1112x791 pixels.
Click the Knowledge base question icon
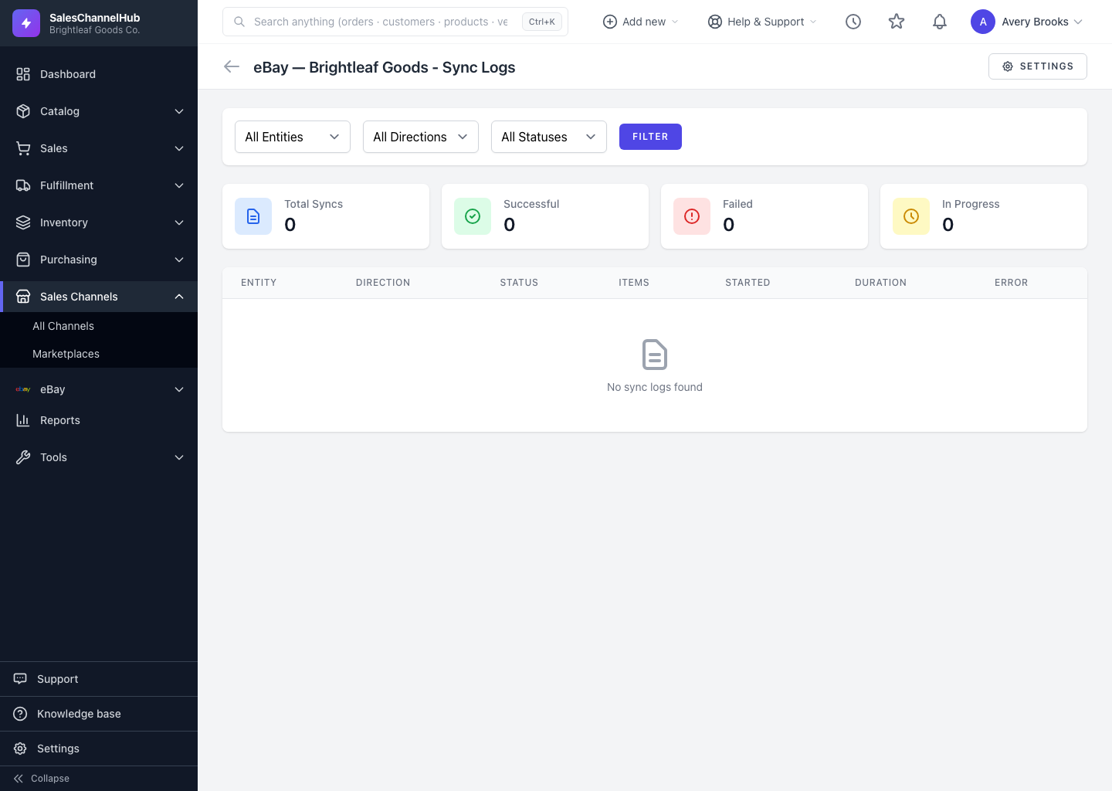coord(20,714)
